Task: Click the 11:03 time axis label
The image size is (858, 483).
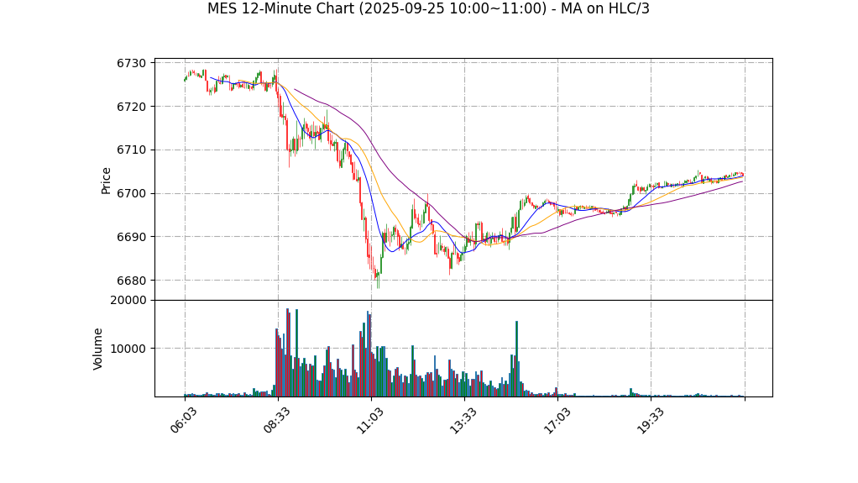Action: tap(369, 421)
